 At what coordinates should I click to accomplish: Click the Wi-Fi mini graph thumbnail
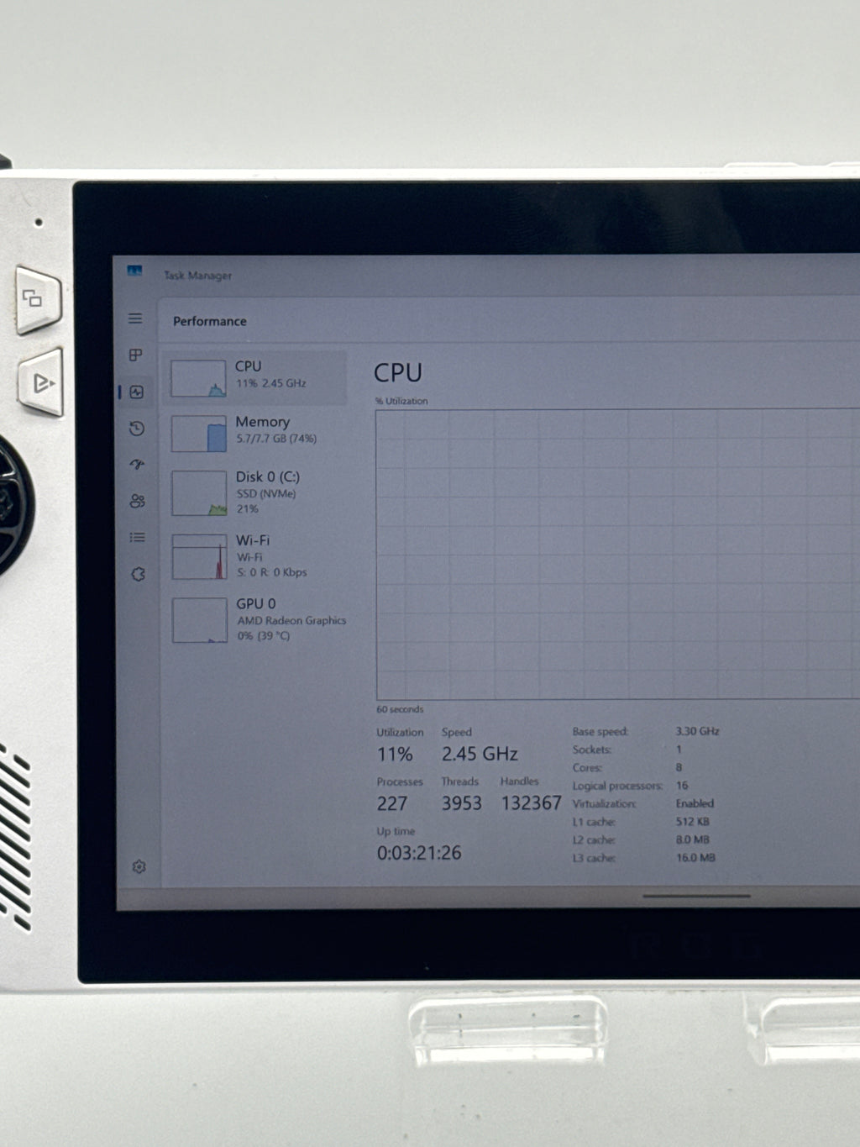pos(200,556)
